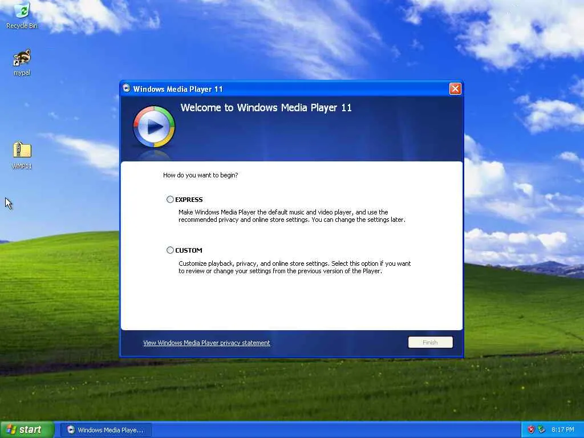
Task: Close the Windows Media Player 11 dialog
Action: pos(455,88)
